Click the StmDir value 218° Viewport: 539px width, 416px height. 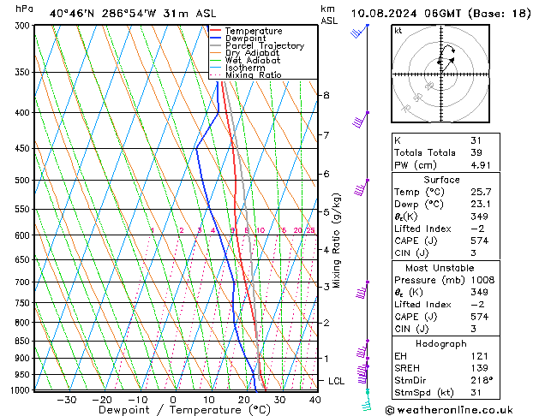coord(482,380)
